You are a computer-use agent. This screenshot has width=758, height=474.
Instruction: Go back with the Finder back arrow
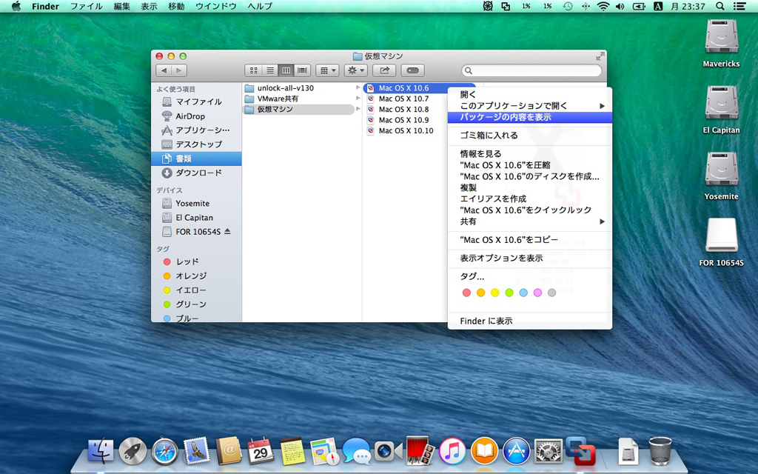tap(164, 70)
